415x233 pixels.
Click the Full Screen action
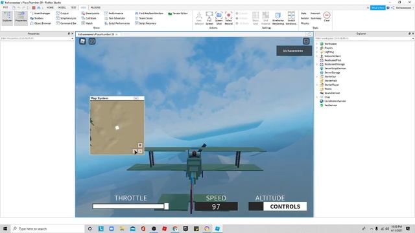(x=209, y=18)
